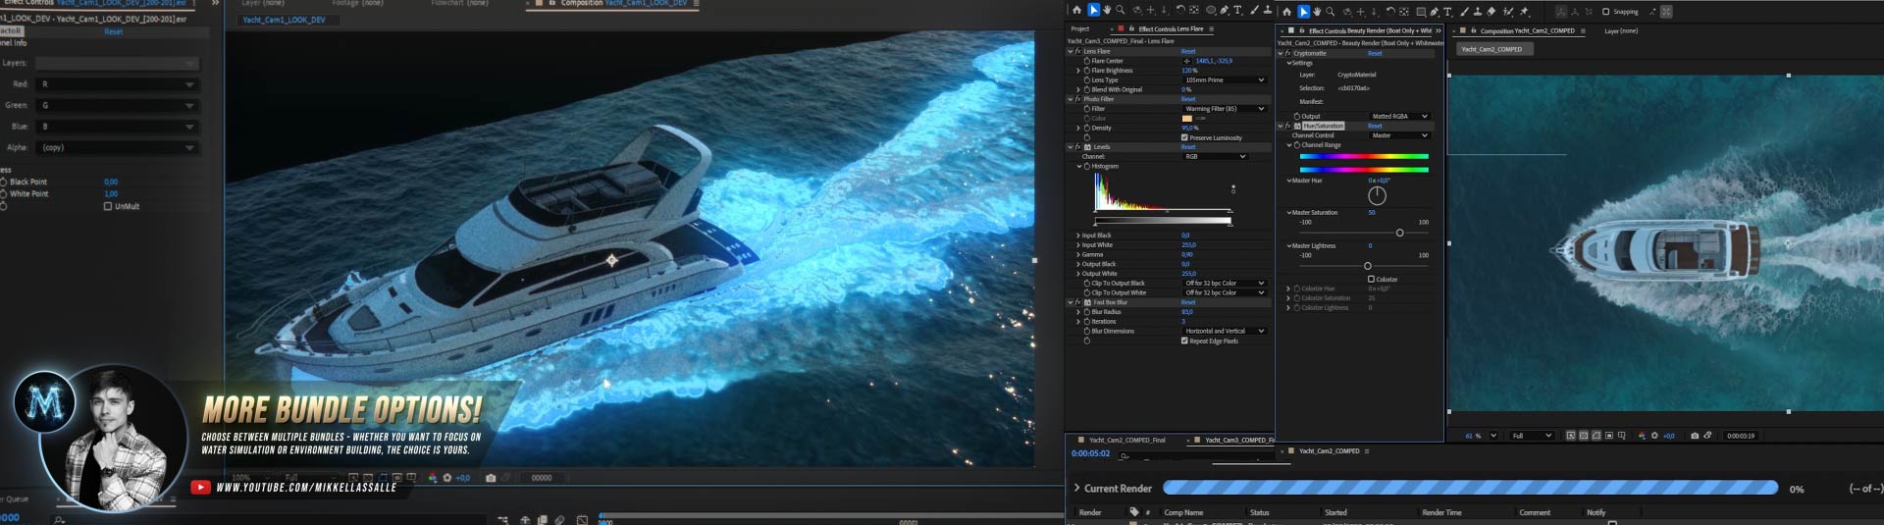Select the Zoom tool in Cam2 window toolbar

(1330, 12)
